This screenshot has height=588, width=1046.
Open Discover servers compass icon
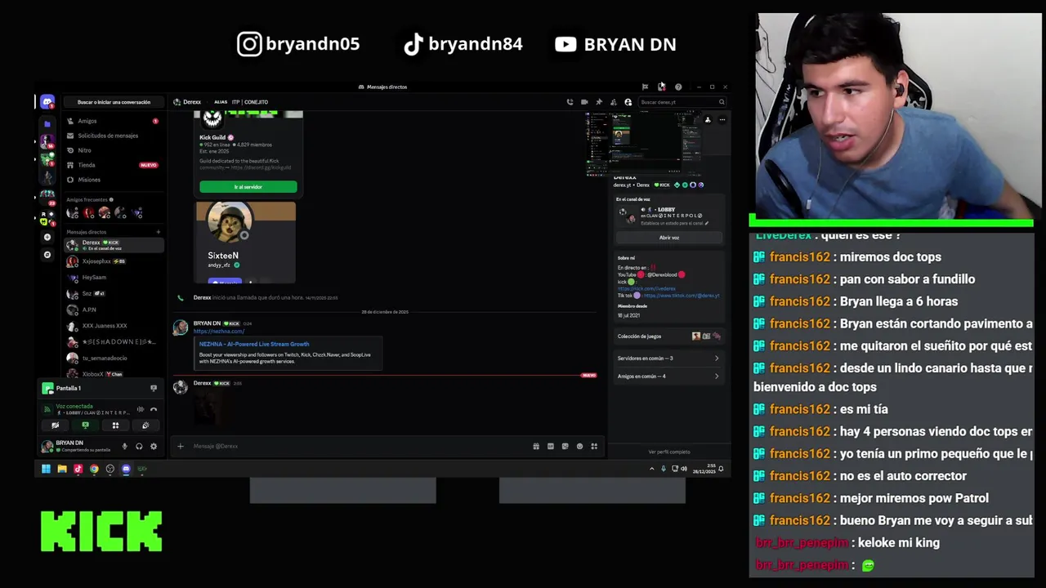pyautogui.click(x=47, y=255)
